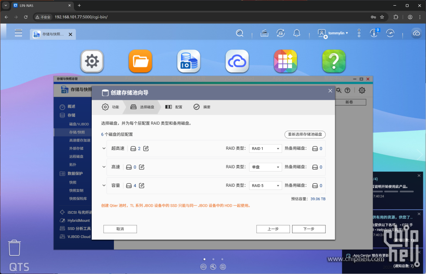Collapse the 超高速 tier row chevron

pyautogui.click(x=104, y=149)
